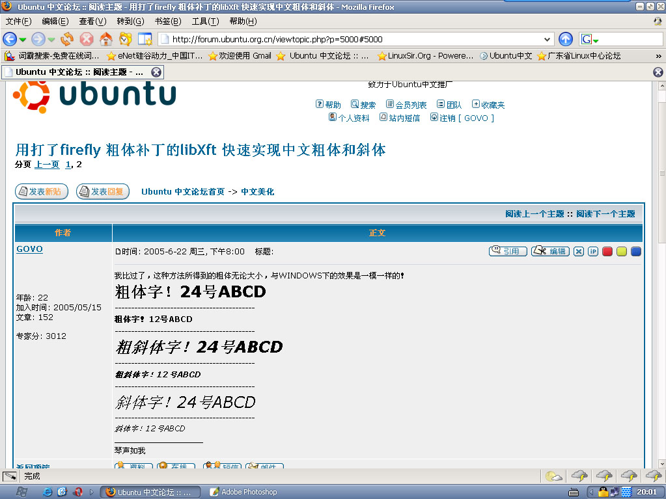Click the page scrollbar down arrow
This screenshot has height=499, width=666.
tap(661, 464)
